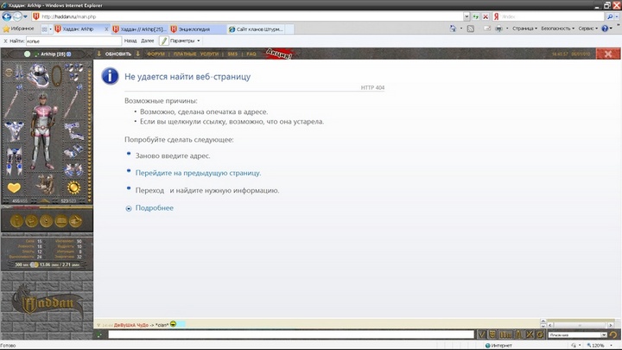Image resolution: width=622 pixels, height=350 pixels.
Task: Open the Параметры find options dropdown
Action: [x=185, y=41]
